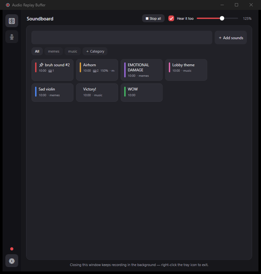
Task: Click the pin icon on bruh sound #2
Action: pos(41,65)
